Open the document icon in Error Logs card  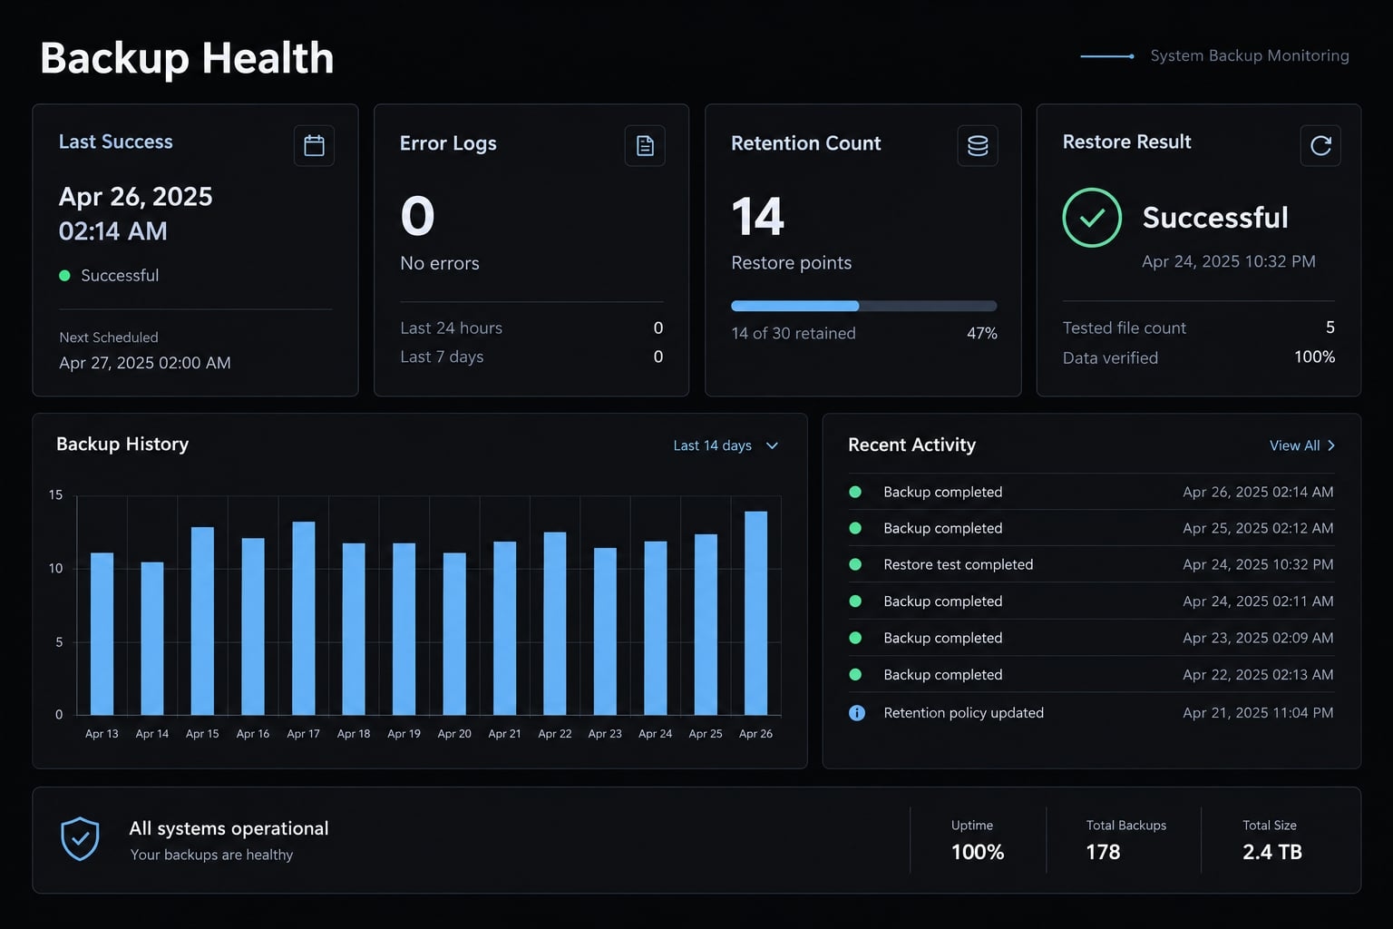pos(645,145)
